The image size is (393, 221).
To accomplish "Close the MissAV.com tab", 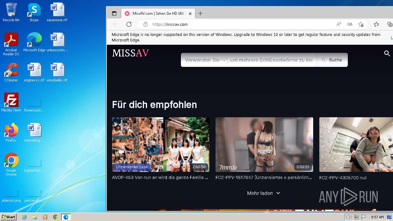I will 190,14.
